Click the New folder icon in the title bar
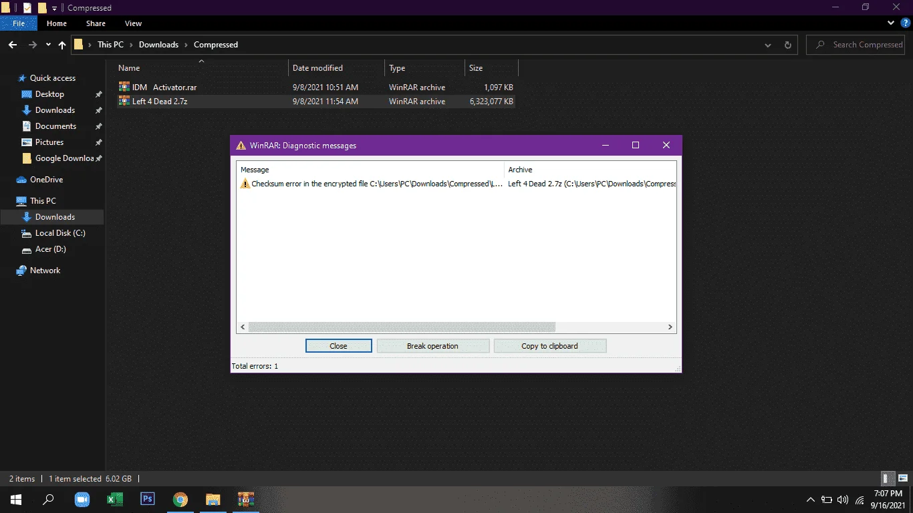Image resolution: width=913 pixels, height=513 pixels. pyautogui.click(x=42, y=8)
